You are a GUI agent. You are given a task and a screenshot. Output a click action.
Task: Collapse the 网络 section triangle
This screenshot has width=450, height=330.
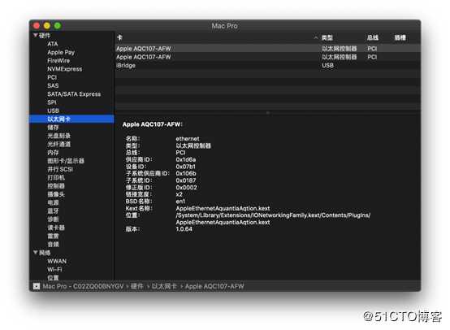click(x=36, y=253)
